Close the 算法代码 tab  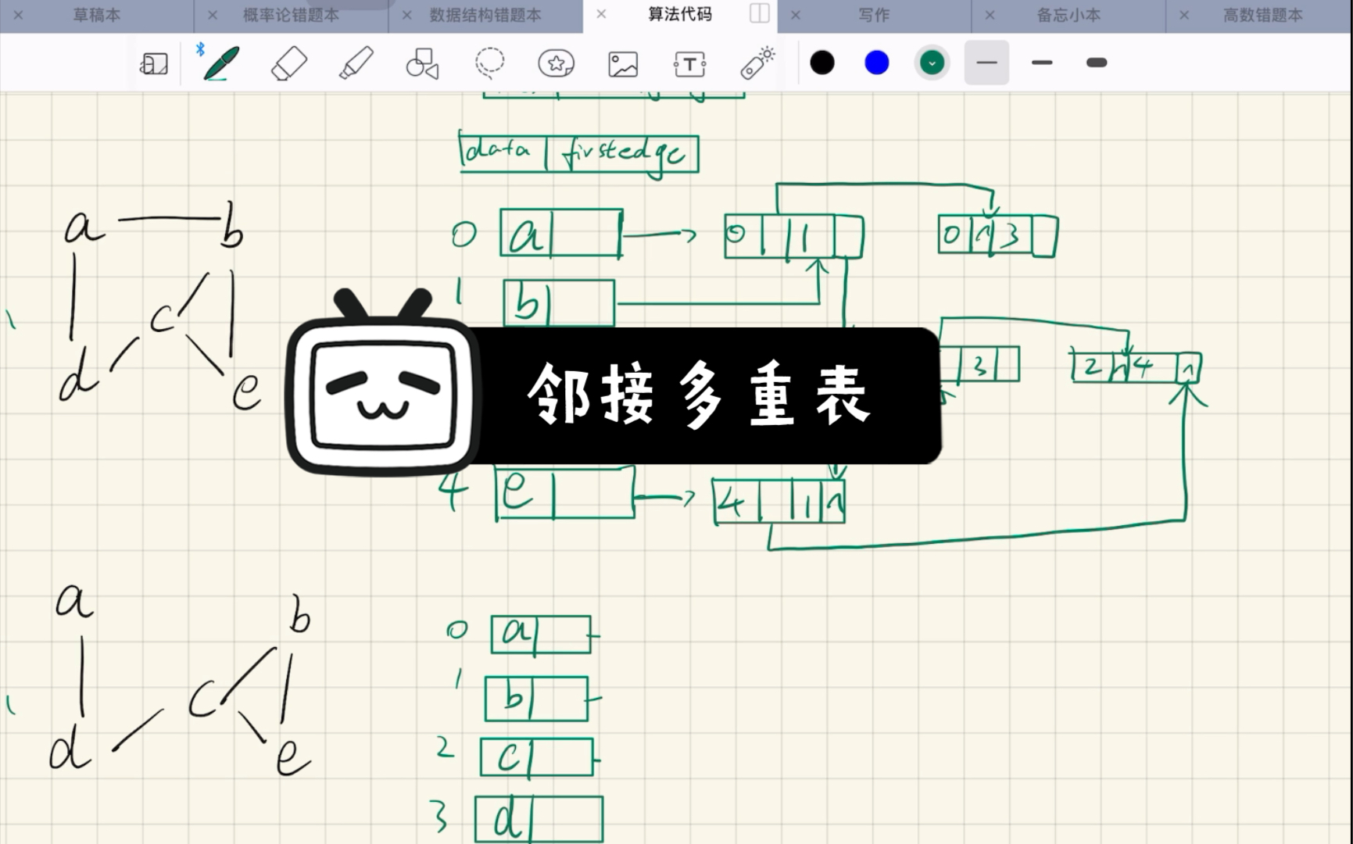pos(601,14)
